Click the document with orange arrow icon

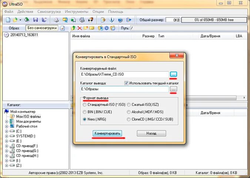(103, 20)
